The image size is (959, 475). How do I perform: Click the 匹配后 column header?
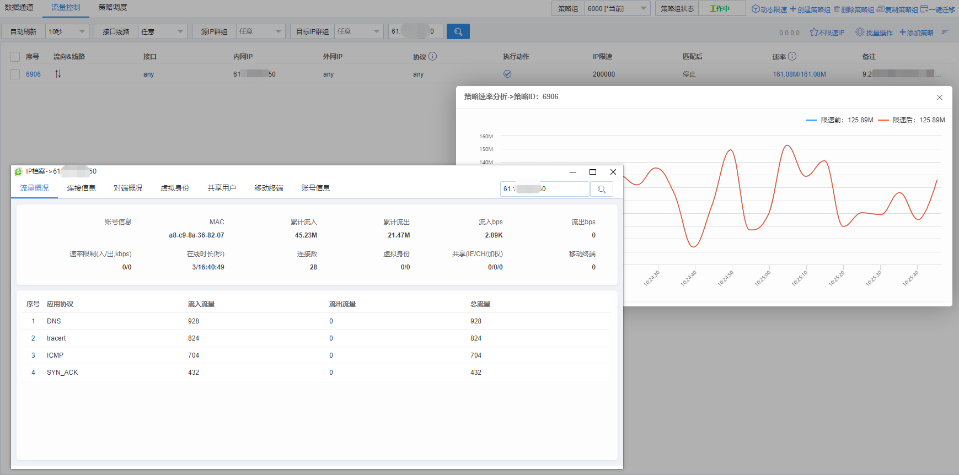pyautogui.click(x=692, y=57)
